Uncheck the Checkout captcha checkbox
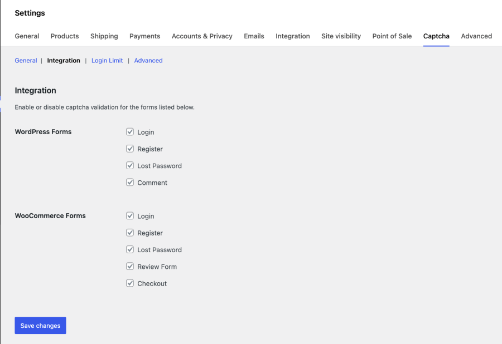 coord(129,283)
